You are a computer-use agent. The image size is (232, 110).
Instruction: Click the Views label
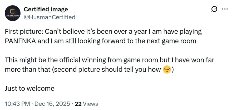tap(90, 104)
